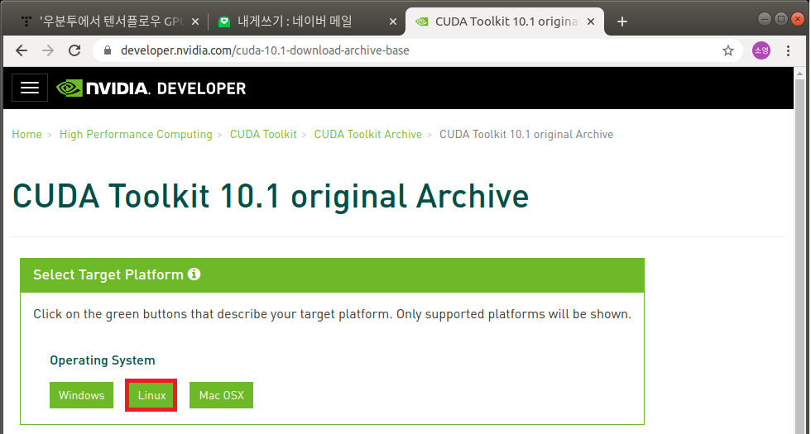Go to Home breadcrumb link
The height and width of the screenshot is (434, 811).
click(x=26, y=134)
